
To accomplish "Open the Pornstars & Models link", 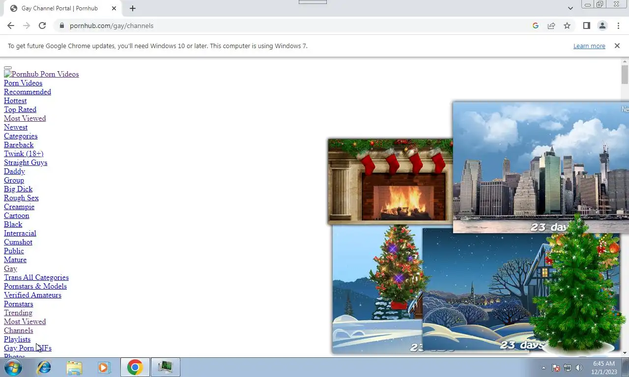I will pyautogui.click(x=35, y=286).
